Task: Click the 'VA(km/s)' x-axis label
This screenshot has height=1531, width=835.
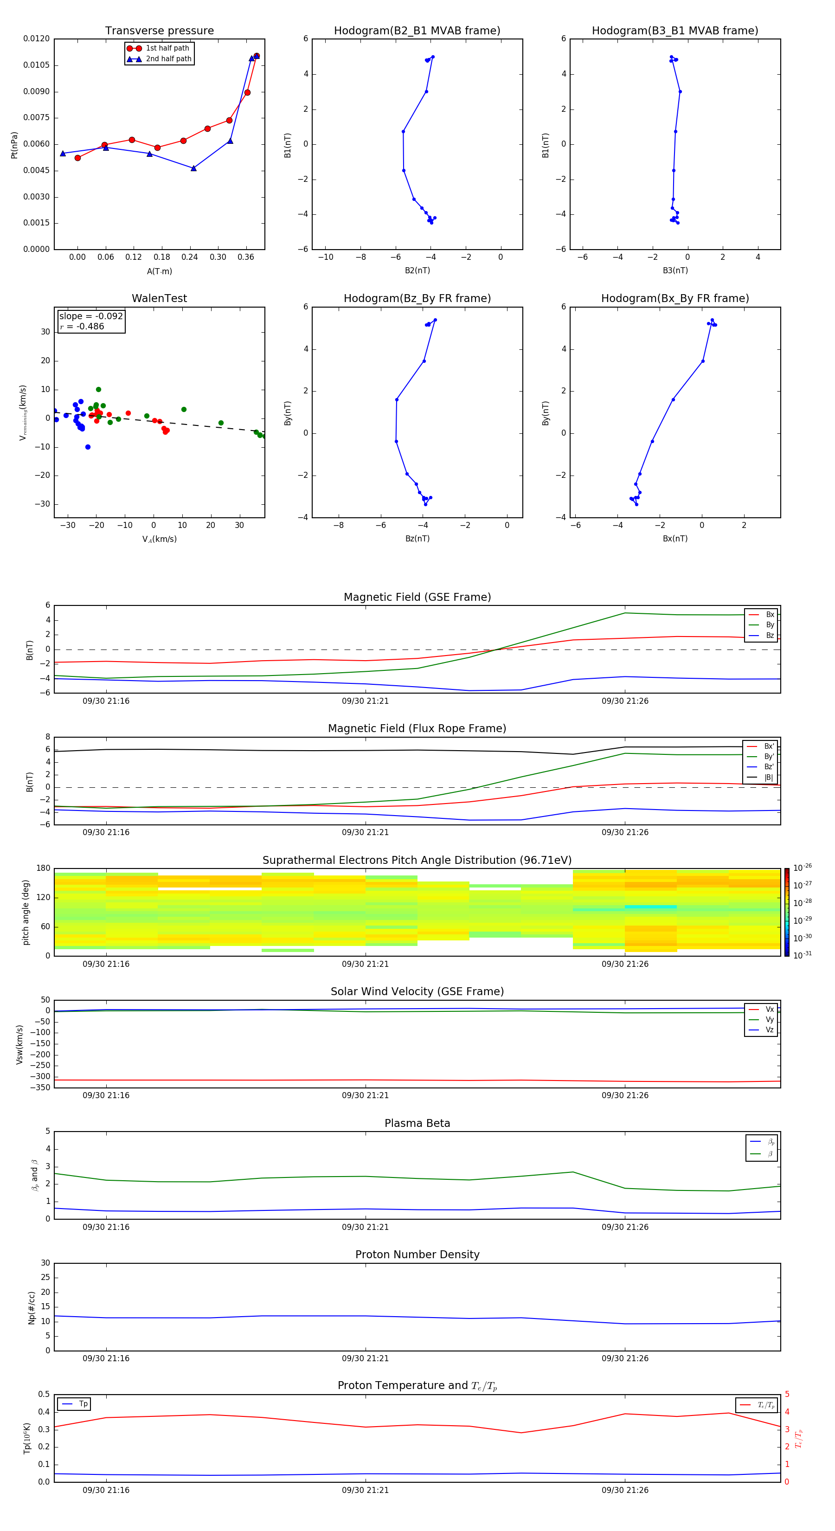Action: 159,539
